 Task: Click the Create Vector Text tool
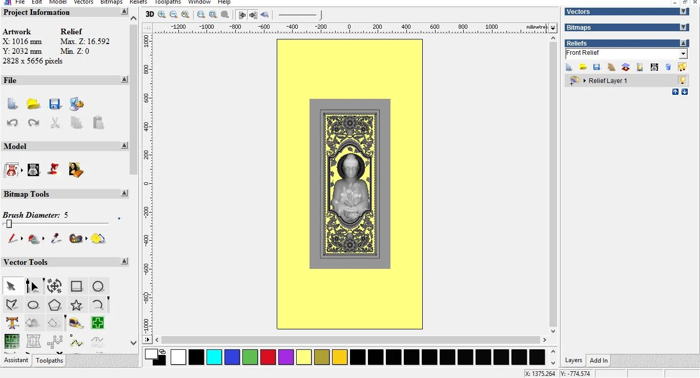click(x=12, y=323)
